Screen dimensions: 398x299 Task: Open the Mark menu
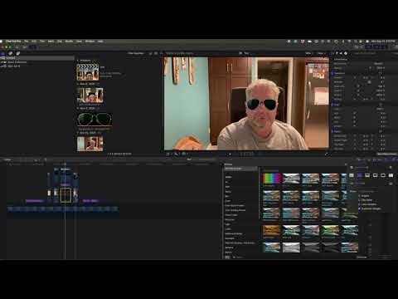(51, 42)
